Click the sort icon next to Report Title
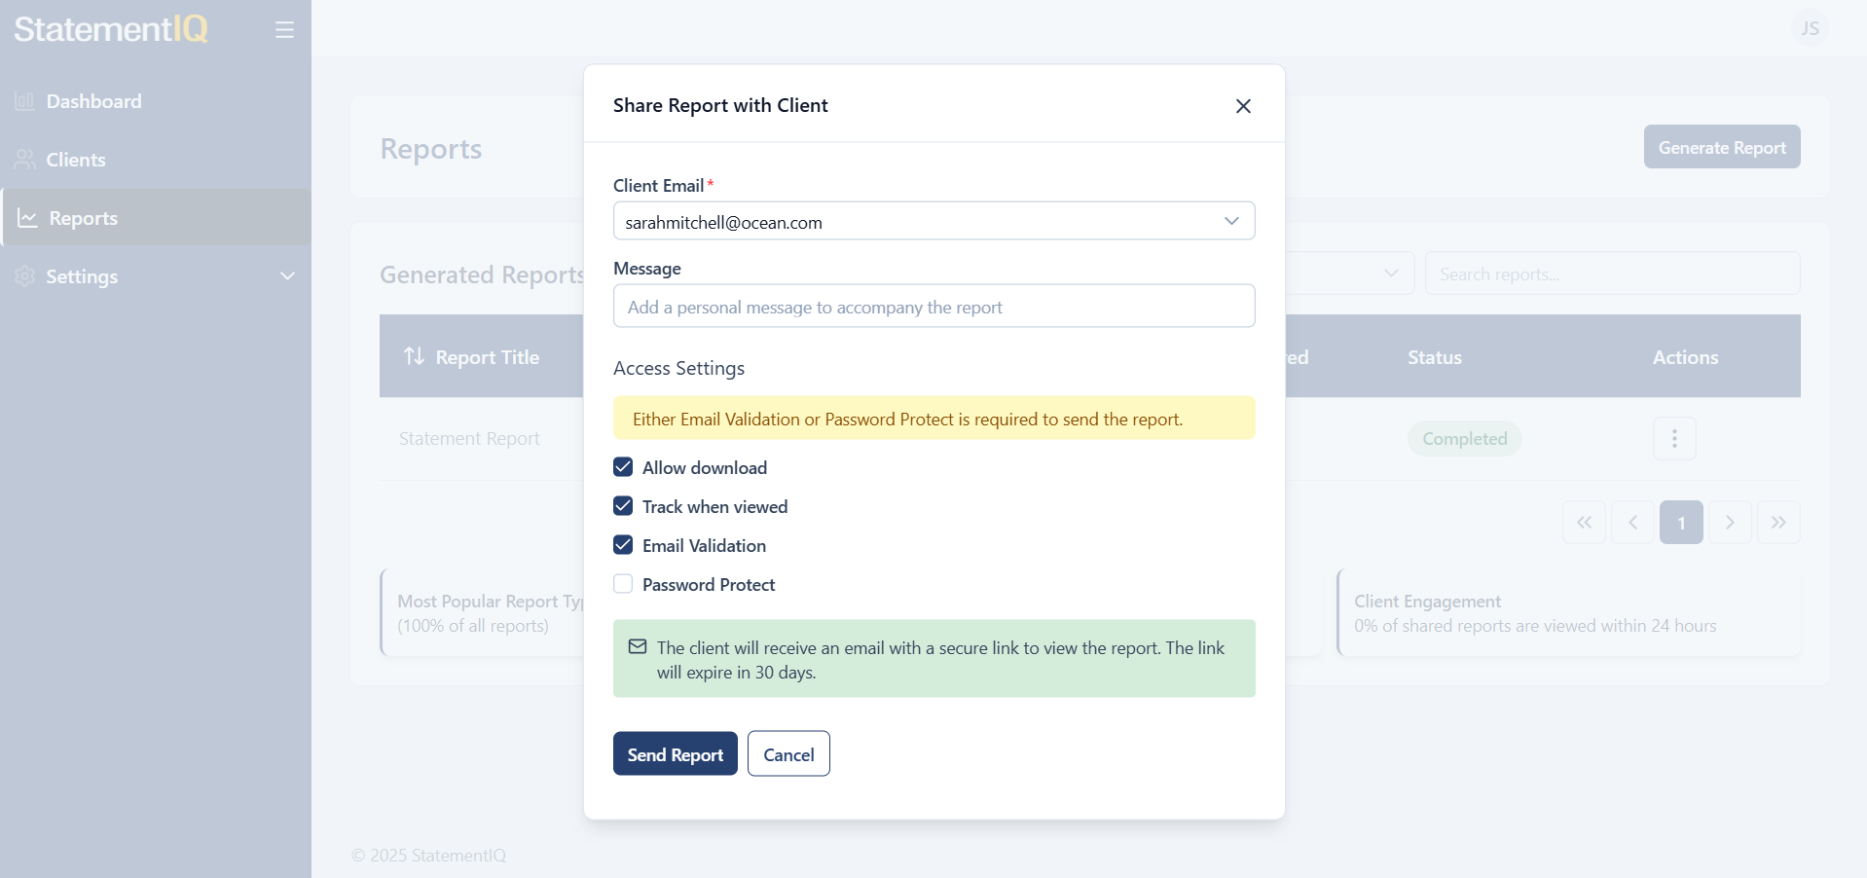This screenshot has height=878, width=1867. tap(414, 356)
